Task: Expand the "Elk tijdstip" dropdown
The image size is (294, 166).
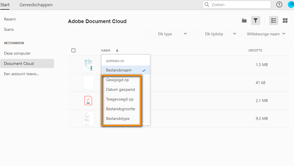Action: (x=219, y=34)
